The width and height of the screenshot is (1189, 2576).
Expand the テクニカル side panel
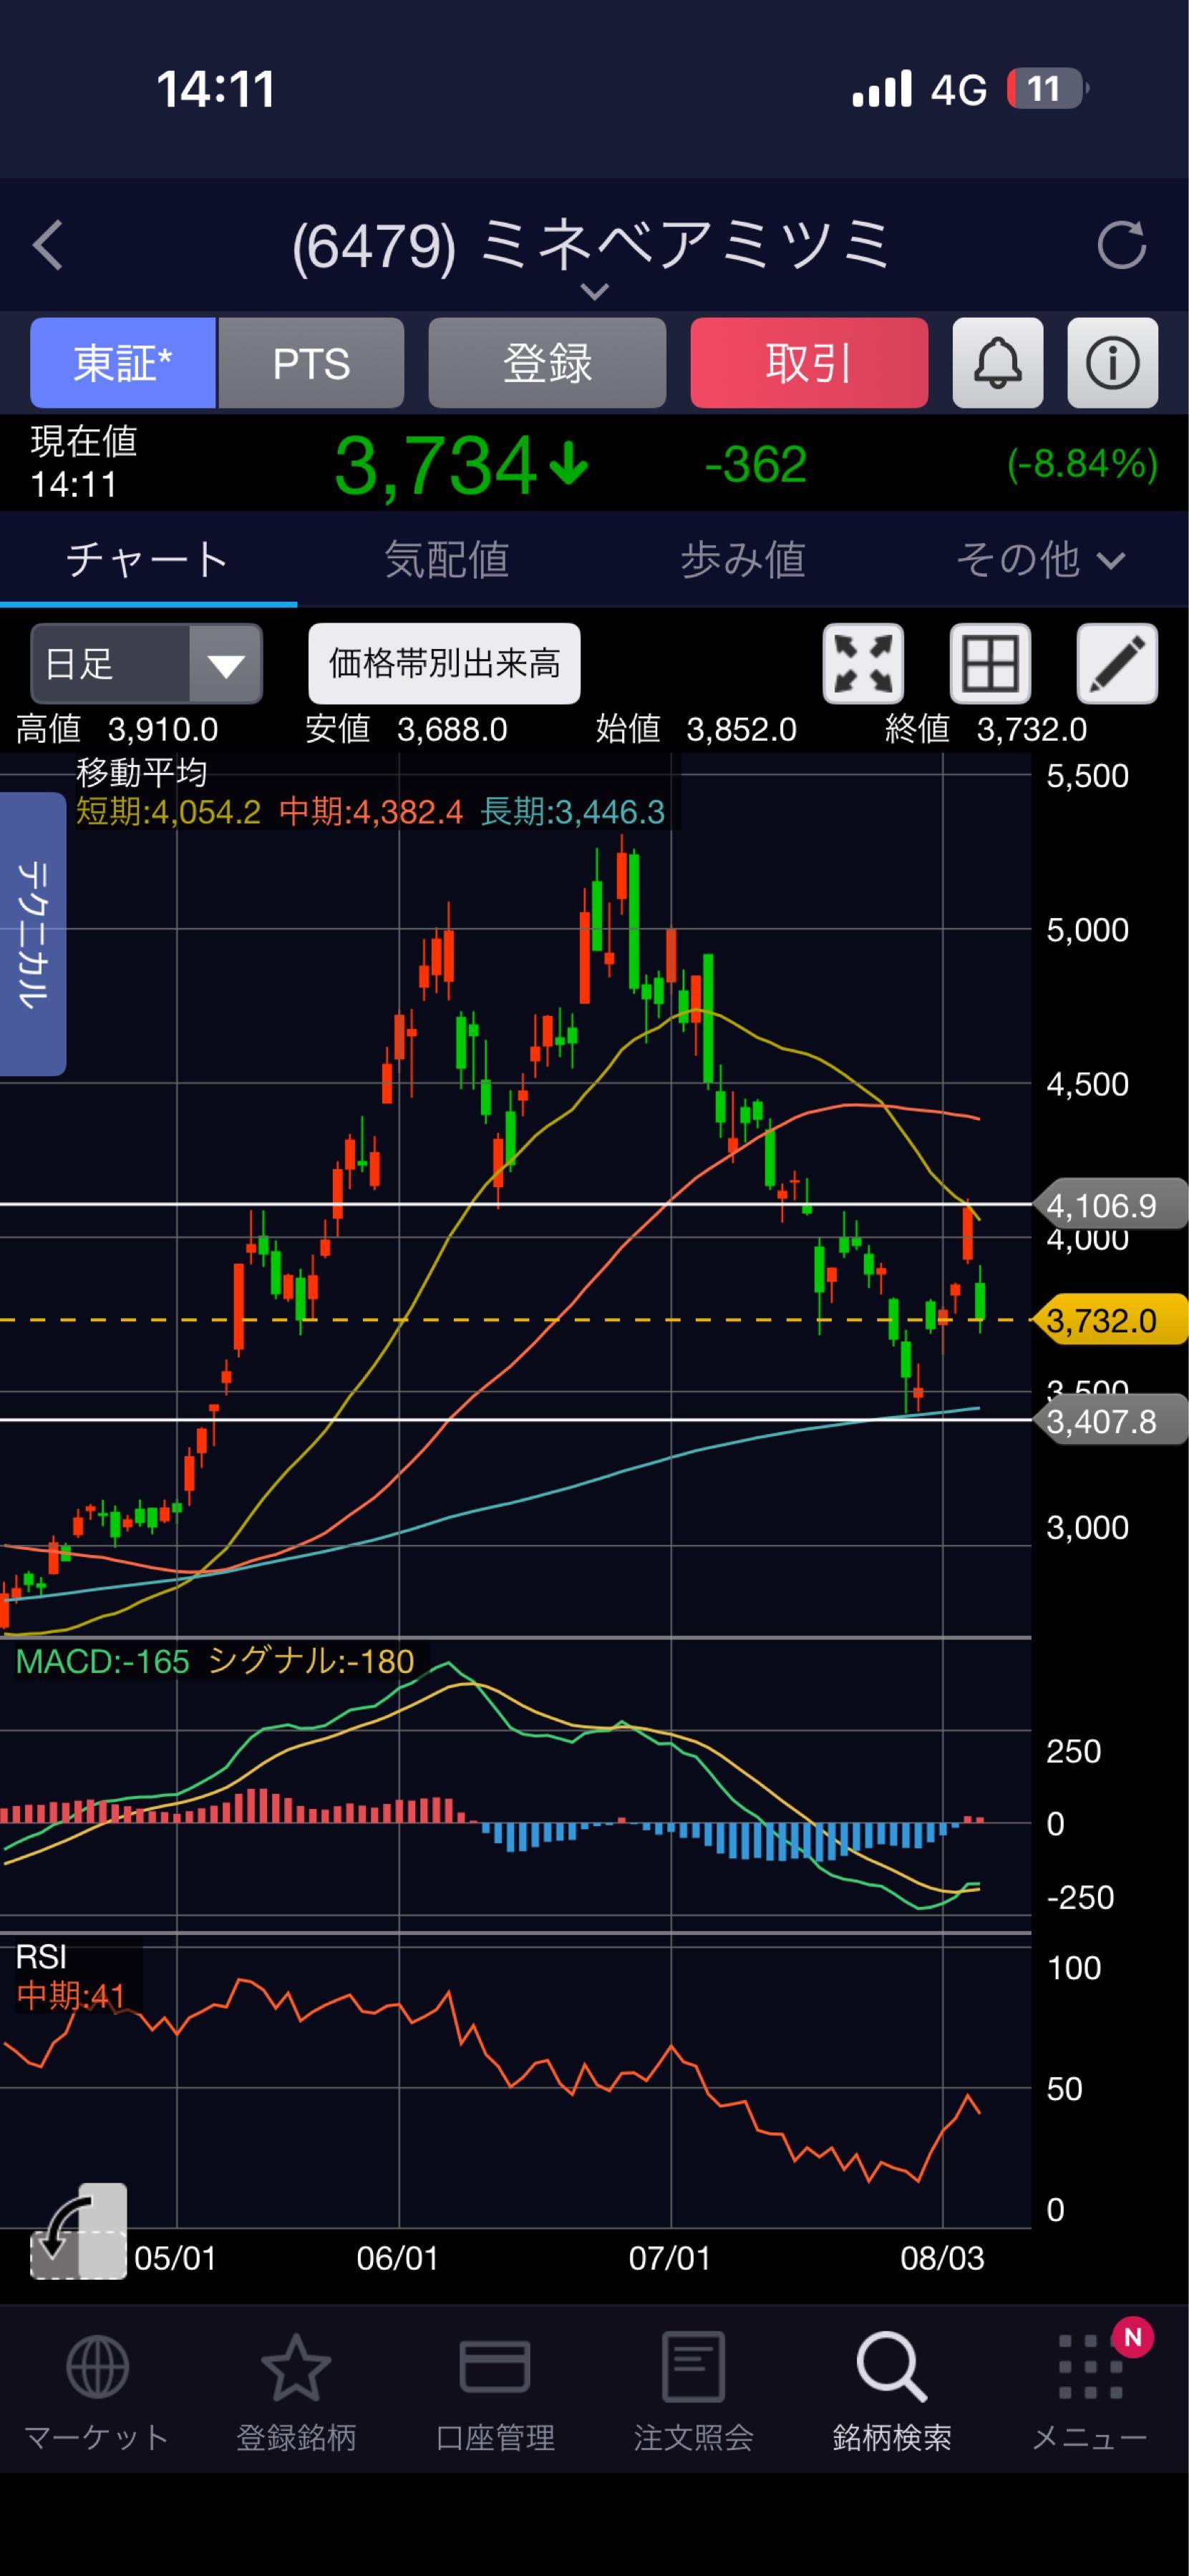point(33,934)
